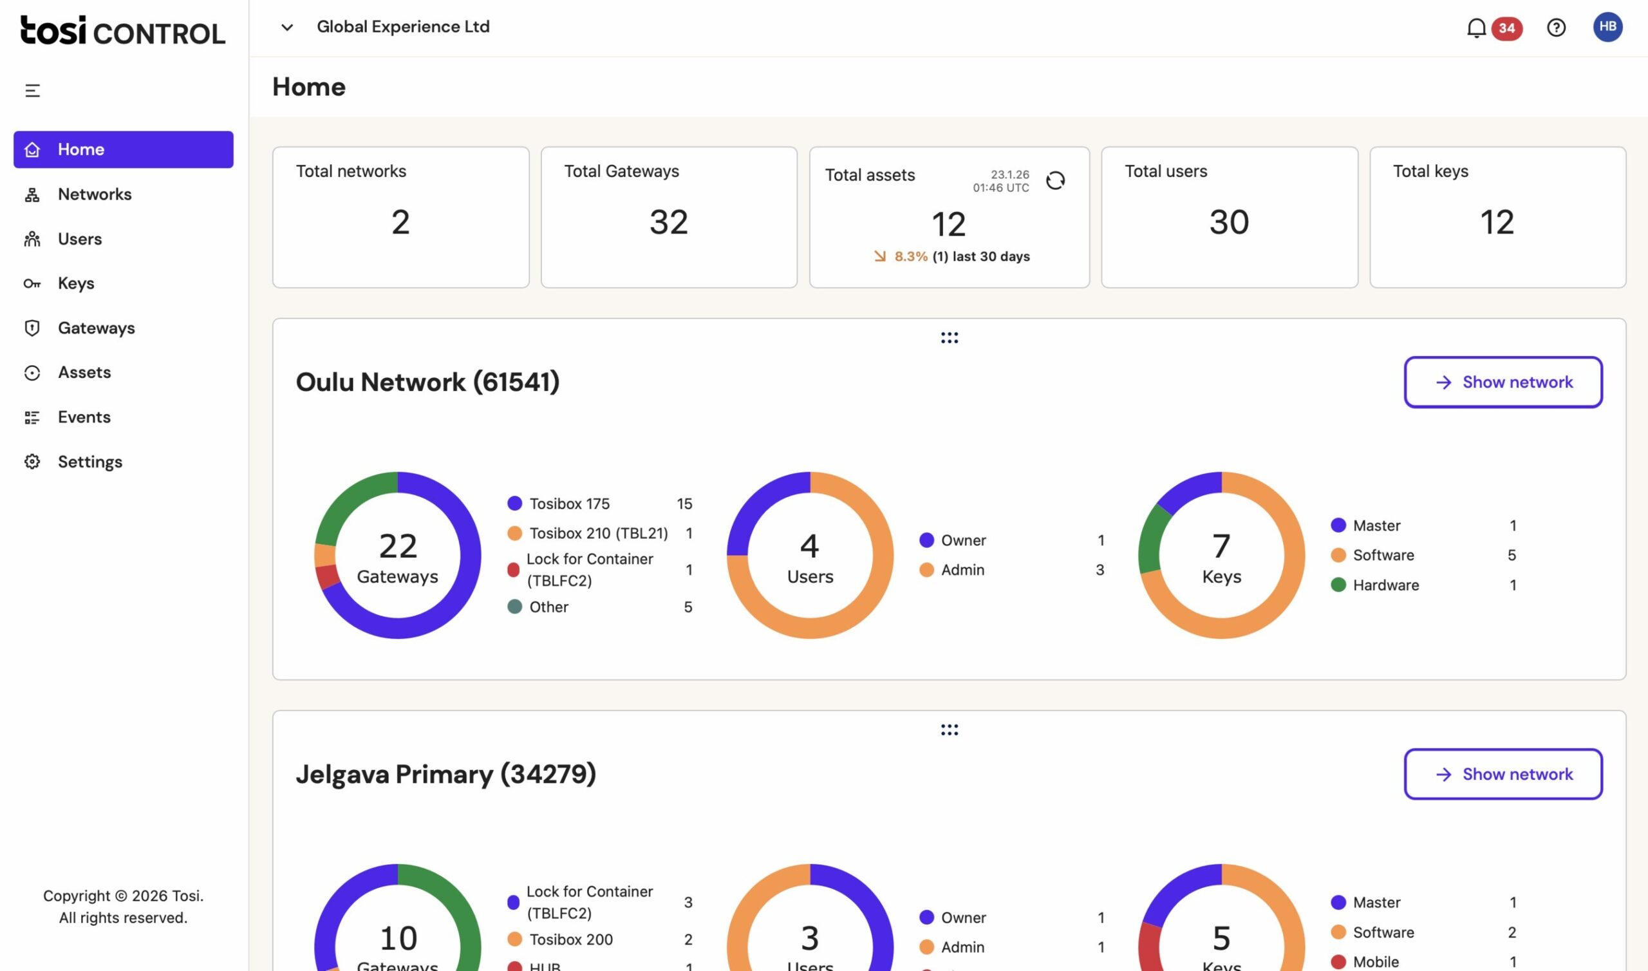This screenshot has height=971, width=1648.
Task: Expand the Global Experience Ltd company selector
Action: point(286,28)
